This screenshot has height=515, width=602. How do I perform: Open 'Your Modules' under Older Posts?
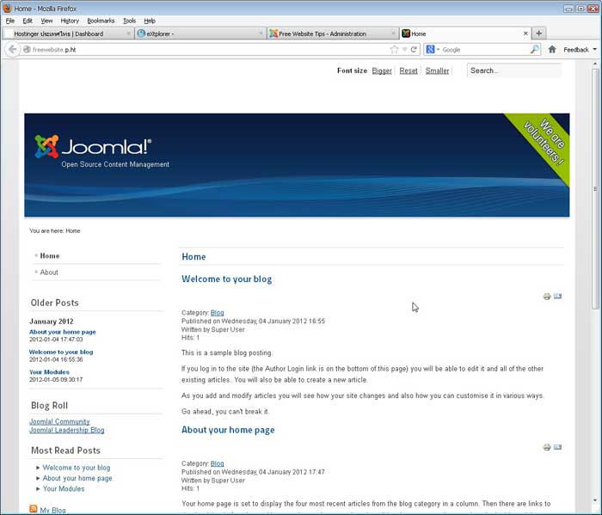point(49,372)
